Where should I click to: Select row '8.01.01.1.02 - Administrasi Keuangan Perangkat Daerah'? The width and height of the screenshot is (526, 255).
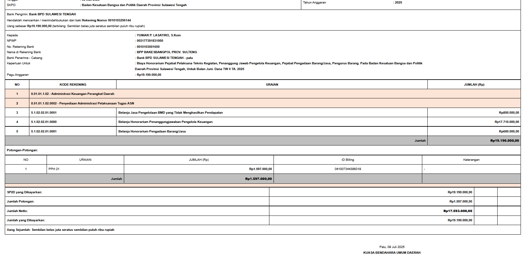click(x=263, y=94)
